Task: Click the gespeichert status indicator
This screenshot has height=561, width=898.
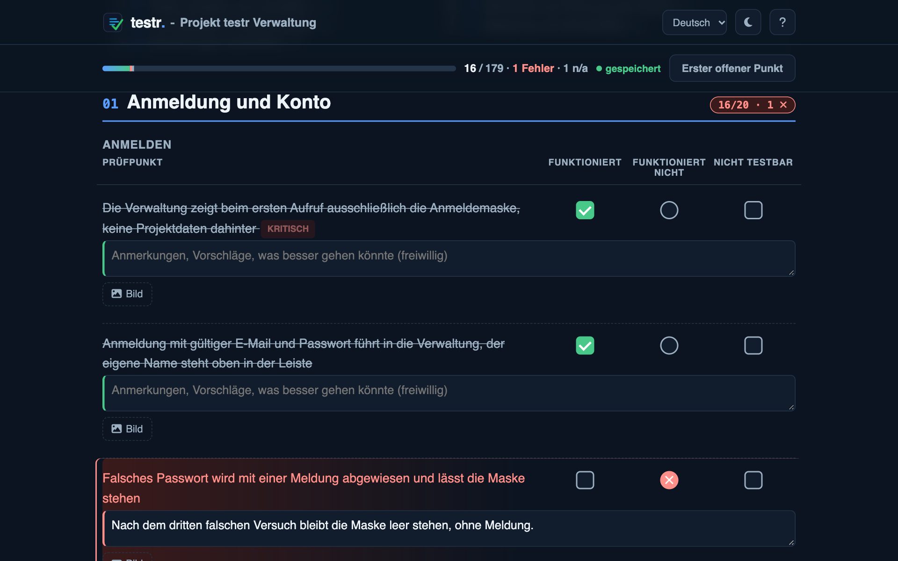Action: 628,69
